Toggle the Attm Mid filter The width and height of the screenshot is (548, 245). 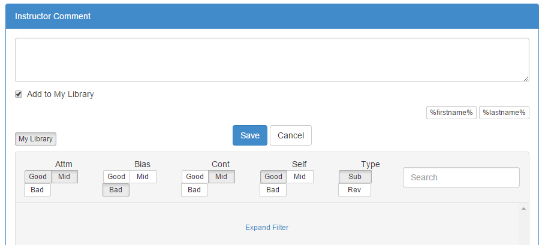tap(64, 177)
